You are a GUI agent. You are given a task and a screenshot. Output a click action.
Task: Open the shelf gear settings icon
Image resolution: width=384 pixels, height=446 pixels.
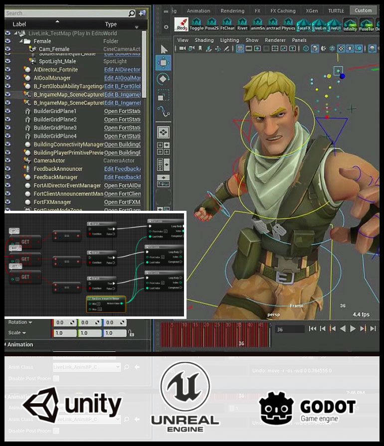(x=166, y=27)
